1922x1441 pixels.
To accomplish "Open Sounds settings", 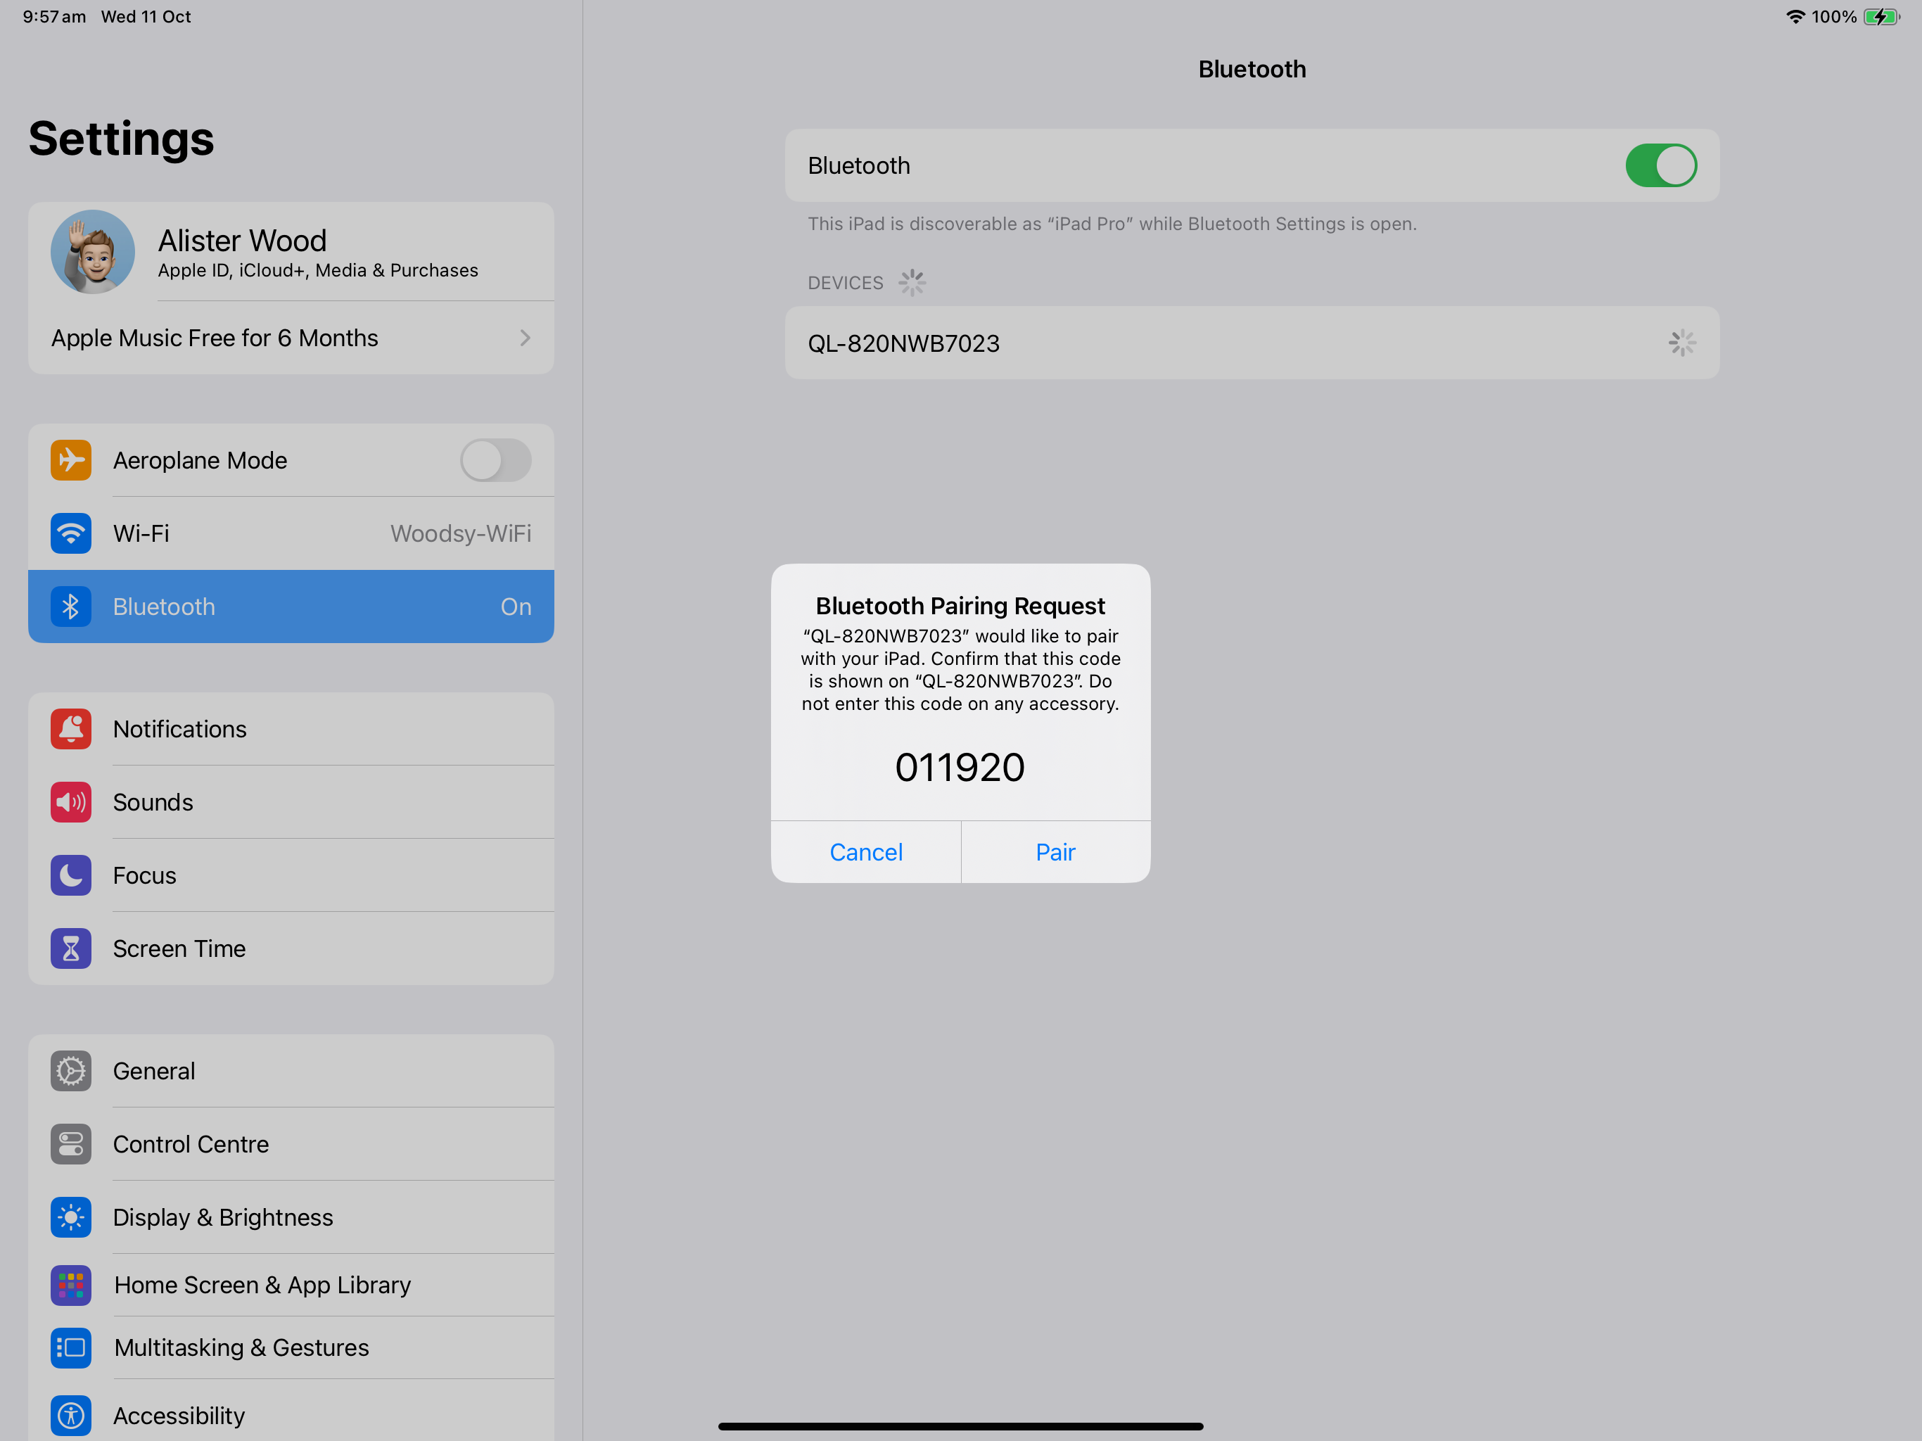I will (291, 802).
